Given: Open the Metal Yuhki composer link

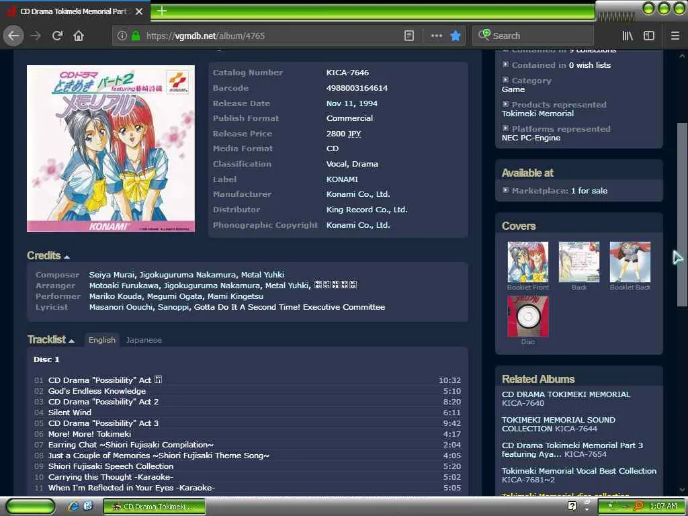Looking at the screenshot, I should click(x=263, y=275).
